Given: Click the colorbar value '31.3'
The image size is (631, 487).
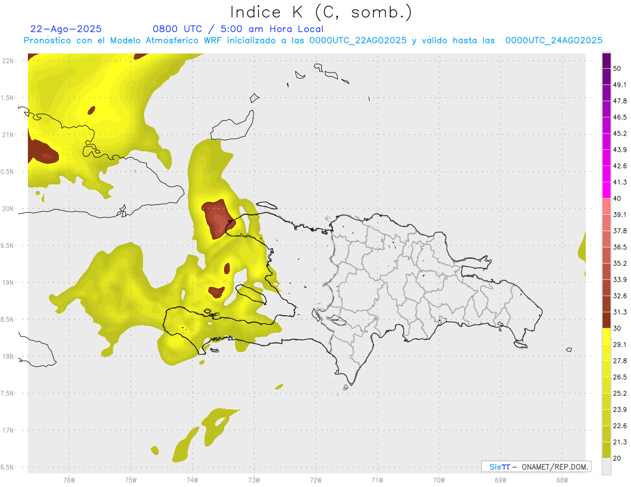Looking at the screenshot, I should pos(620,312).
